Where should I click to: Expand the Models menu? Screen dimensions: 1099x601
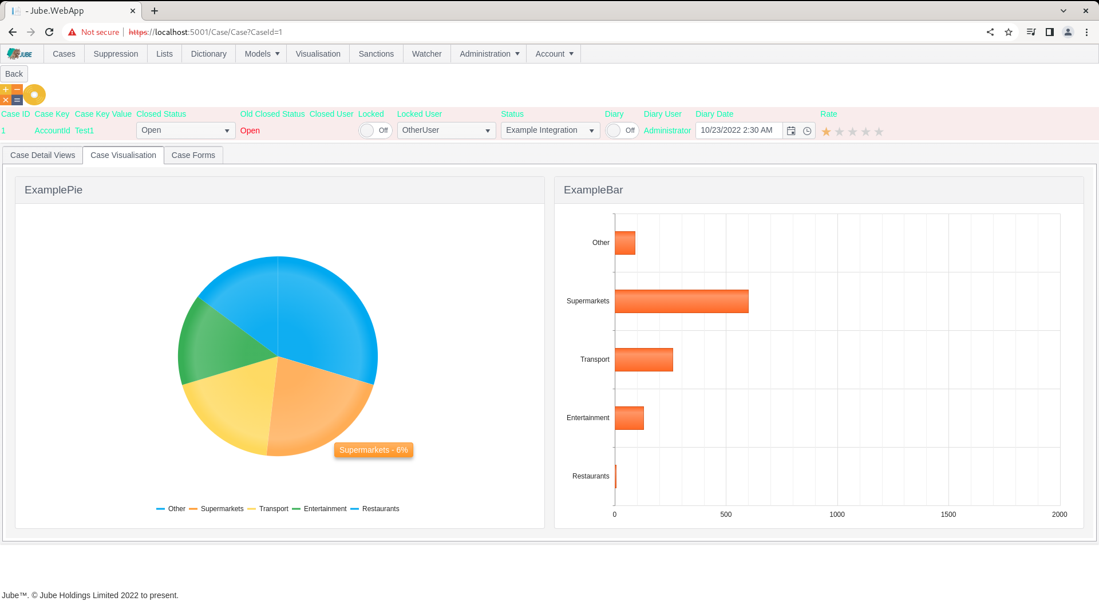tap(262, 54)
